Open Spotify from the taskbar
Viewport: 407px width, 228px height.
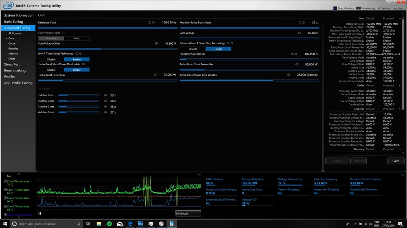109,224
